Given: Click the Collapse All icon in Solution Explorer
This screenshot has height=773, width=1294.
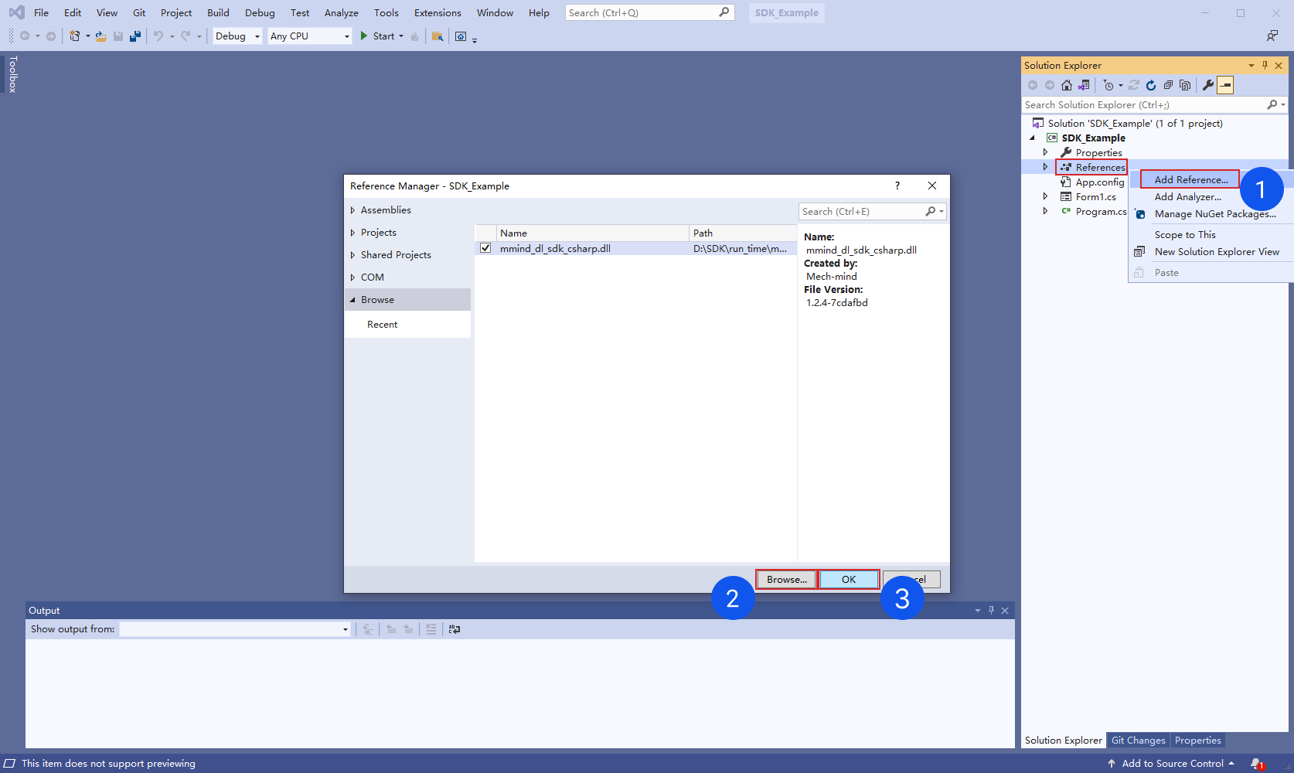Looking at the screenshot, I should click(x=1168, y=85).
